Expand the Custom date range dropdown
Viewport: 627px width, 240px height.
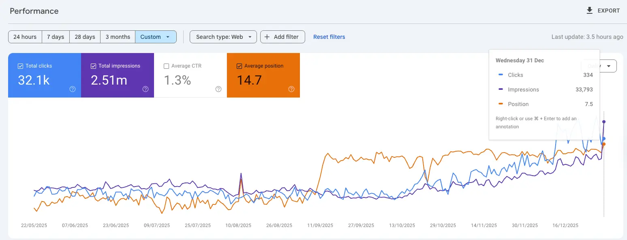(x=167, y=37)
